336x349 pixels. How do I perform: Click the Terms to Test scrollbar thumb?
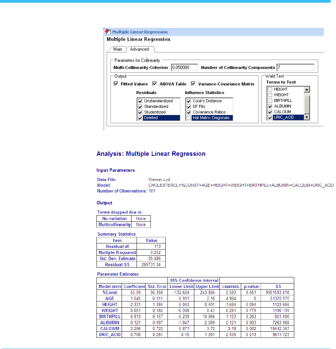(307, 105)
